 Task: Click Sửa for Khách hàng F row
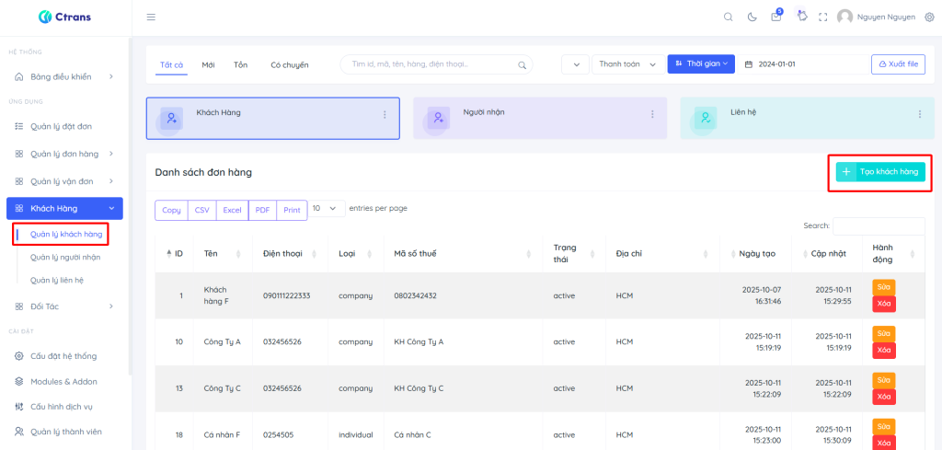pos(883,287)
